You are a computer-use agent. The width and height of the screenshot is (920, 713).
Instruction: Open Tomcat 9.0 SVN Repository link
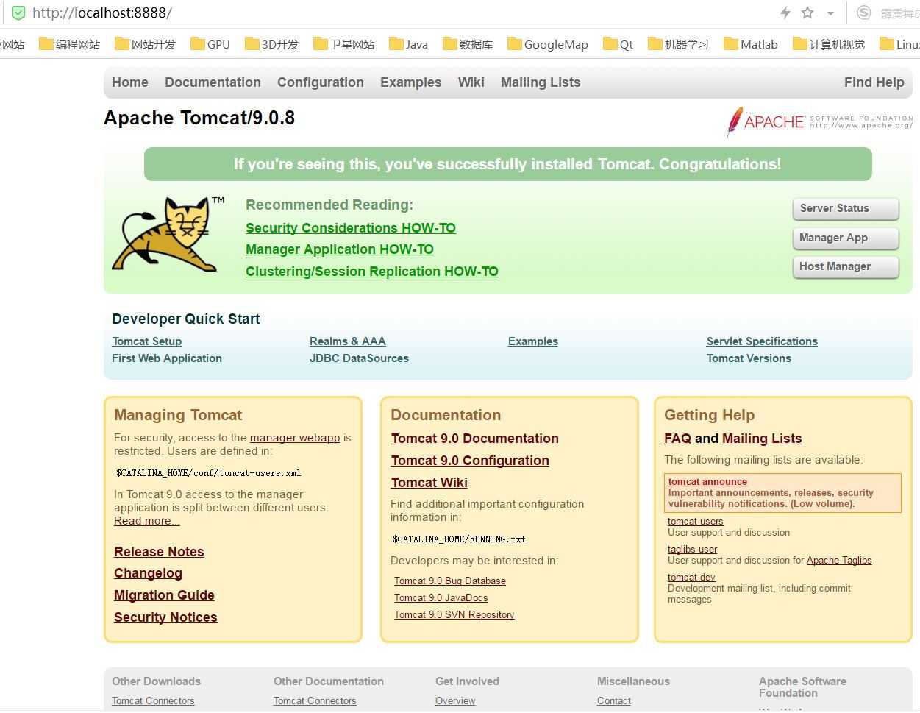pyautogui.click(x=454, y=615)
